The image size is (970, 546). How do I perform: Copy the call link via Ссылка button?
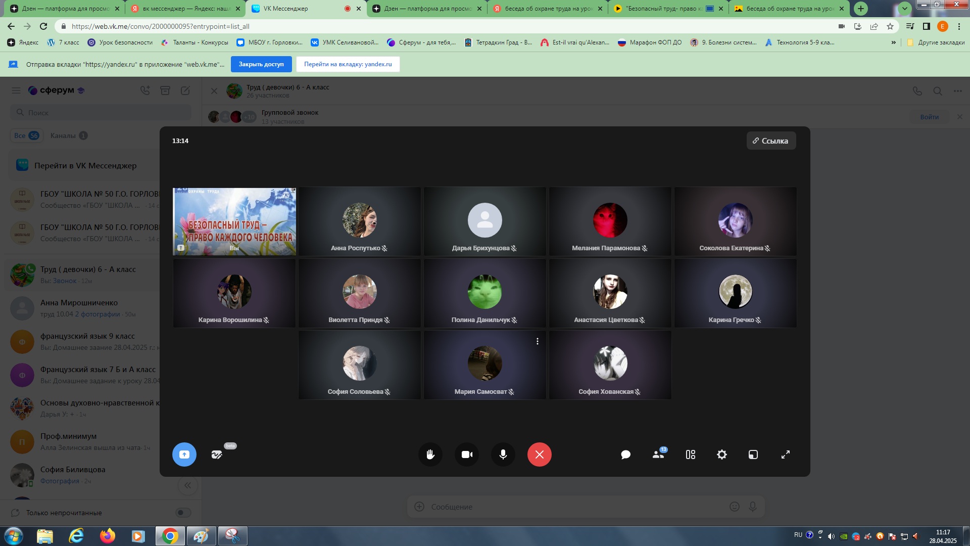tap(771, 141)
